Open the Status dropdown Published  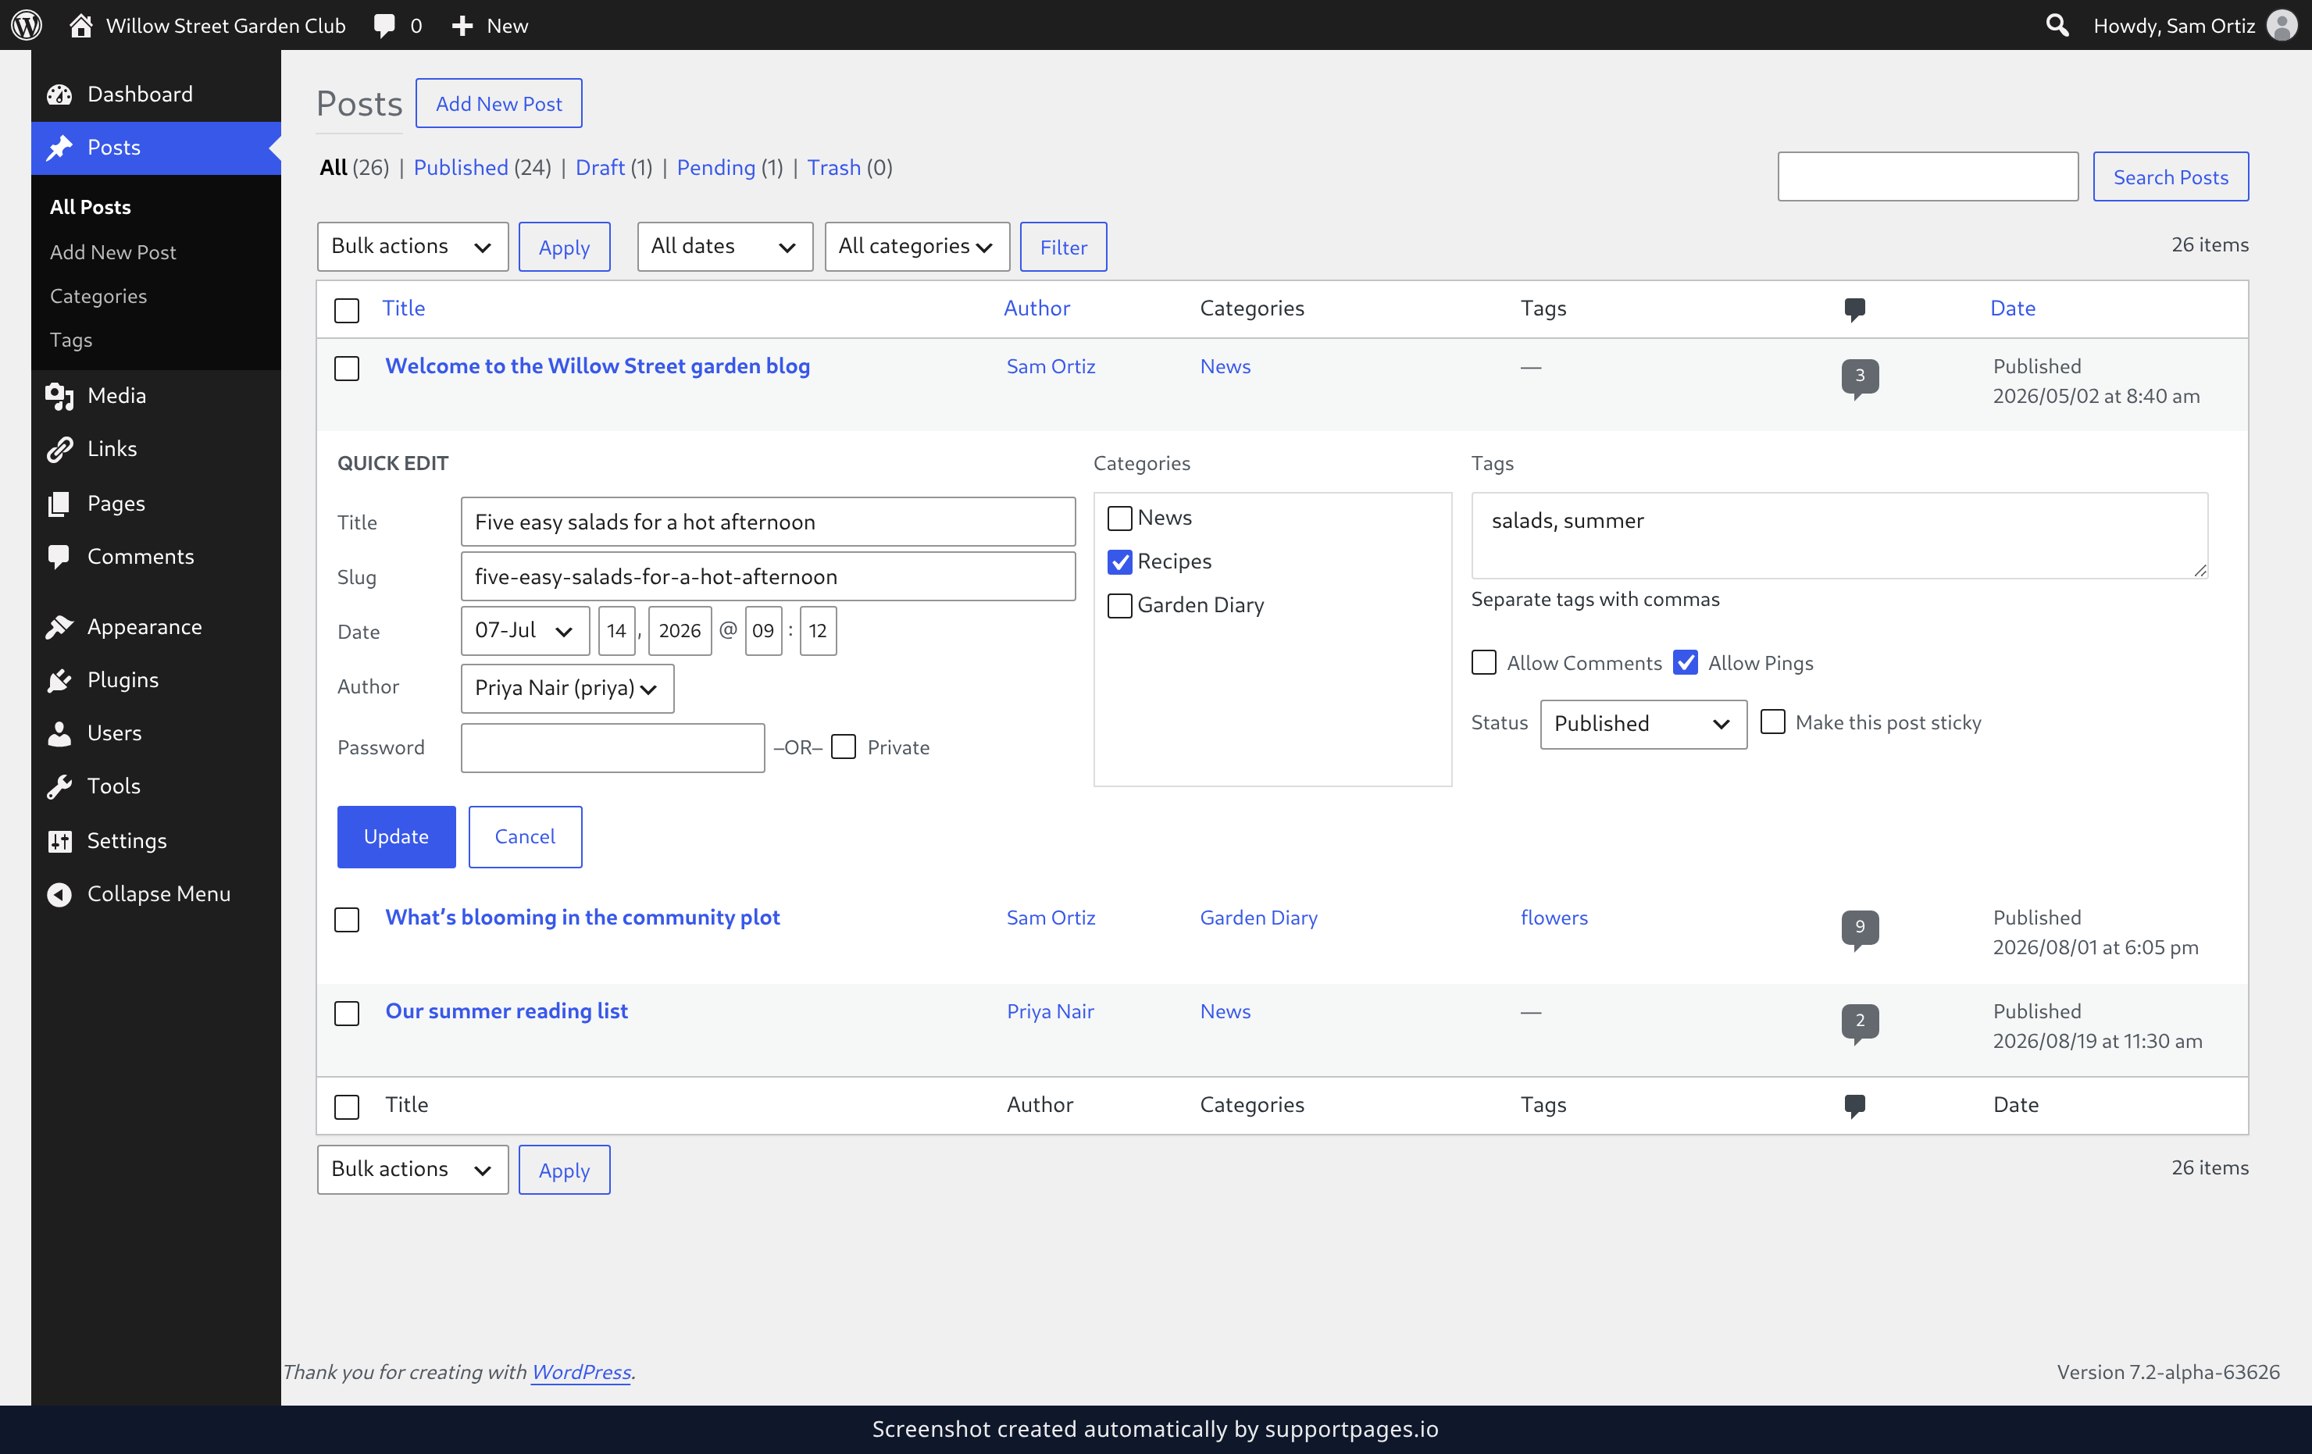[x=1643, y=724]
